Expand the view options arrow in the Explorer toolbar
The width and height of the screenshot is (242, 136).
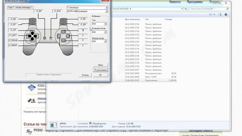click(214, 14)
